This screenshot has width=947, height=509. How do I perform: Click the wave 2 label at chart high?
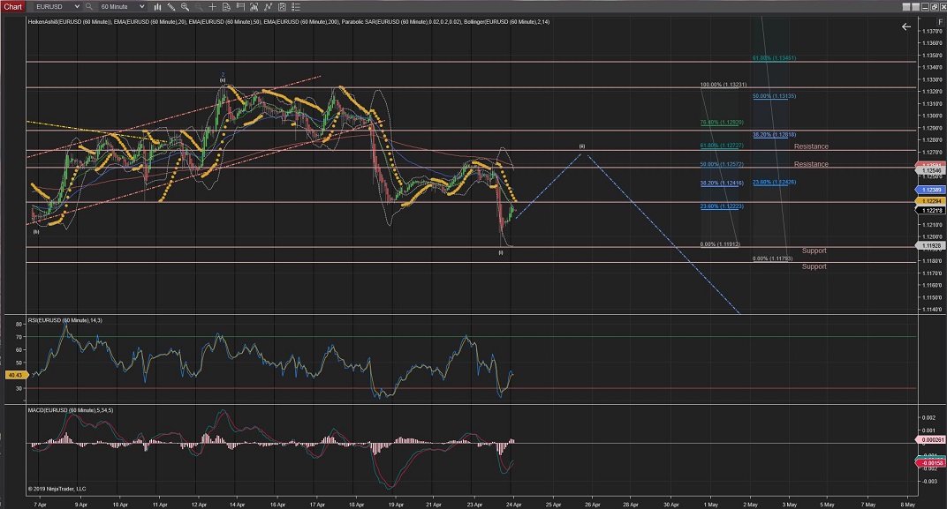click(x=223, y=75)
